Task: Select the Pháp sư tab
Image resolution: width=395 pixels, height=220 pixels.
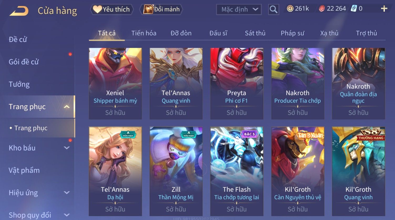Action: click(x=292, y=33)
